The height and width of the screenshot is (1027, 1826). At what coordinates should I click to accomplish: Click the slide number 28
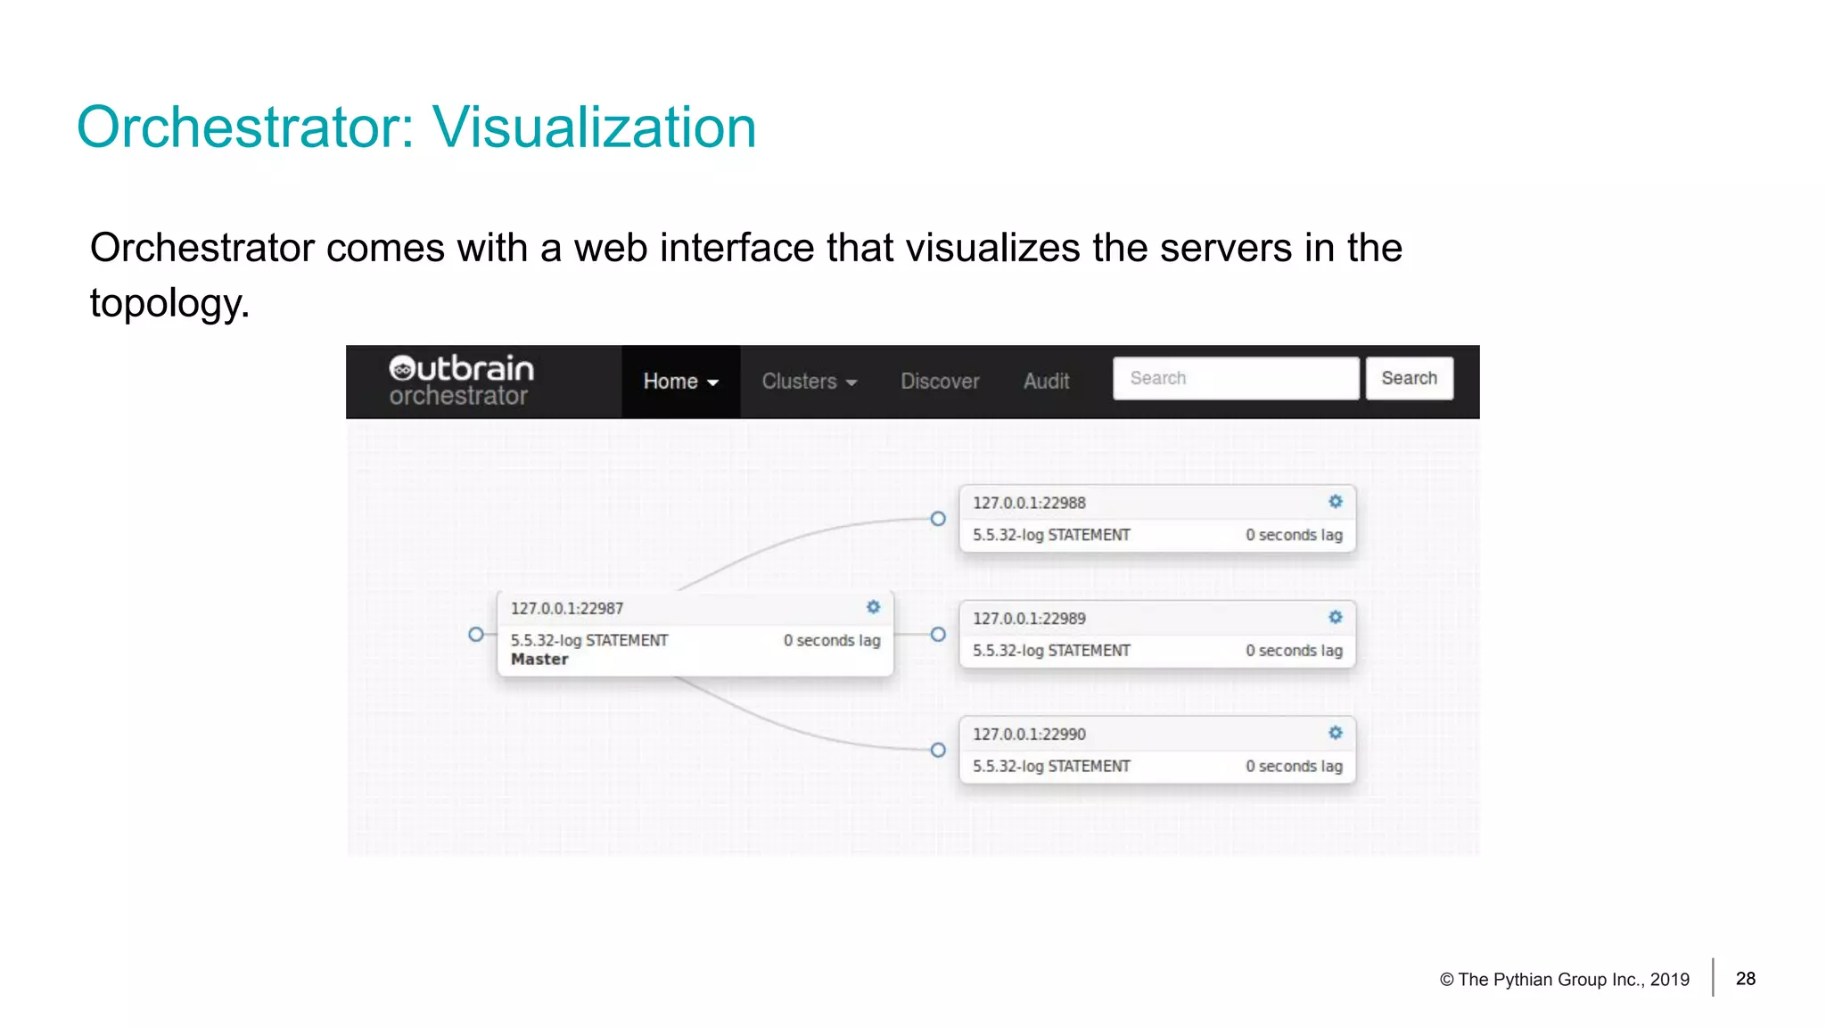point(1746,979)
